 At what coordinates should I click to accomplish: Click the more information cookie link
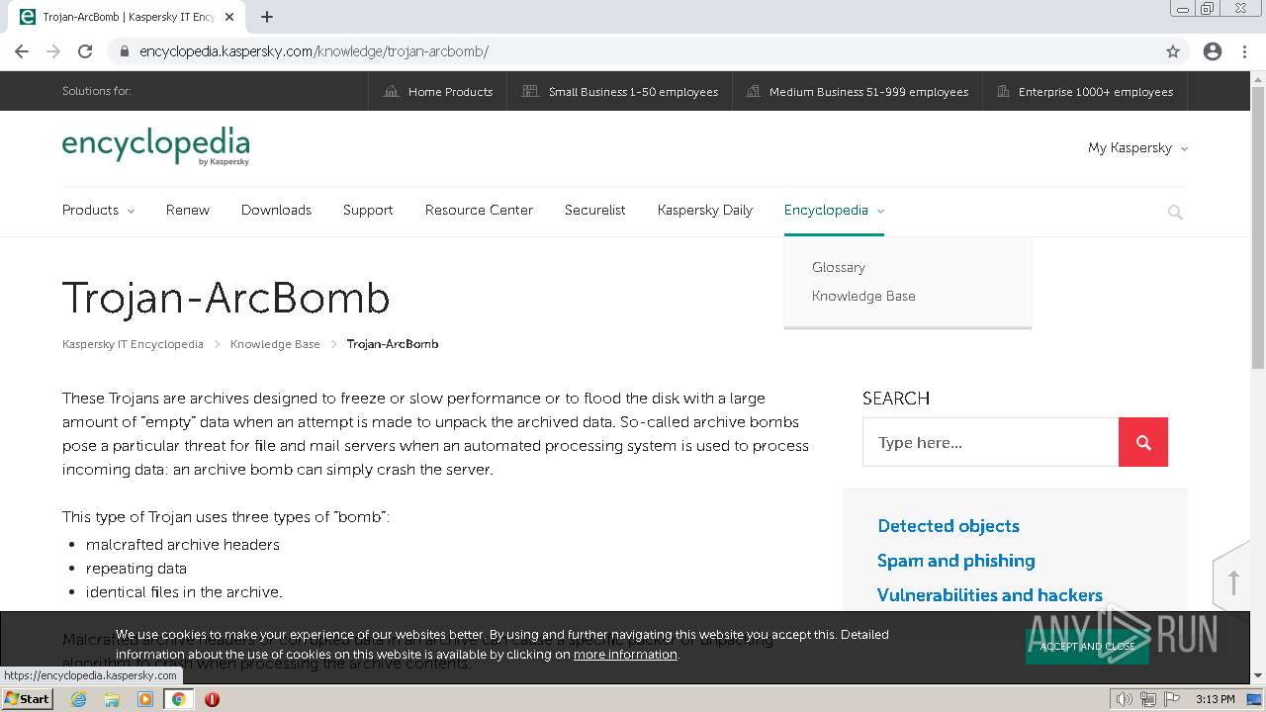625,655
